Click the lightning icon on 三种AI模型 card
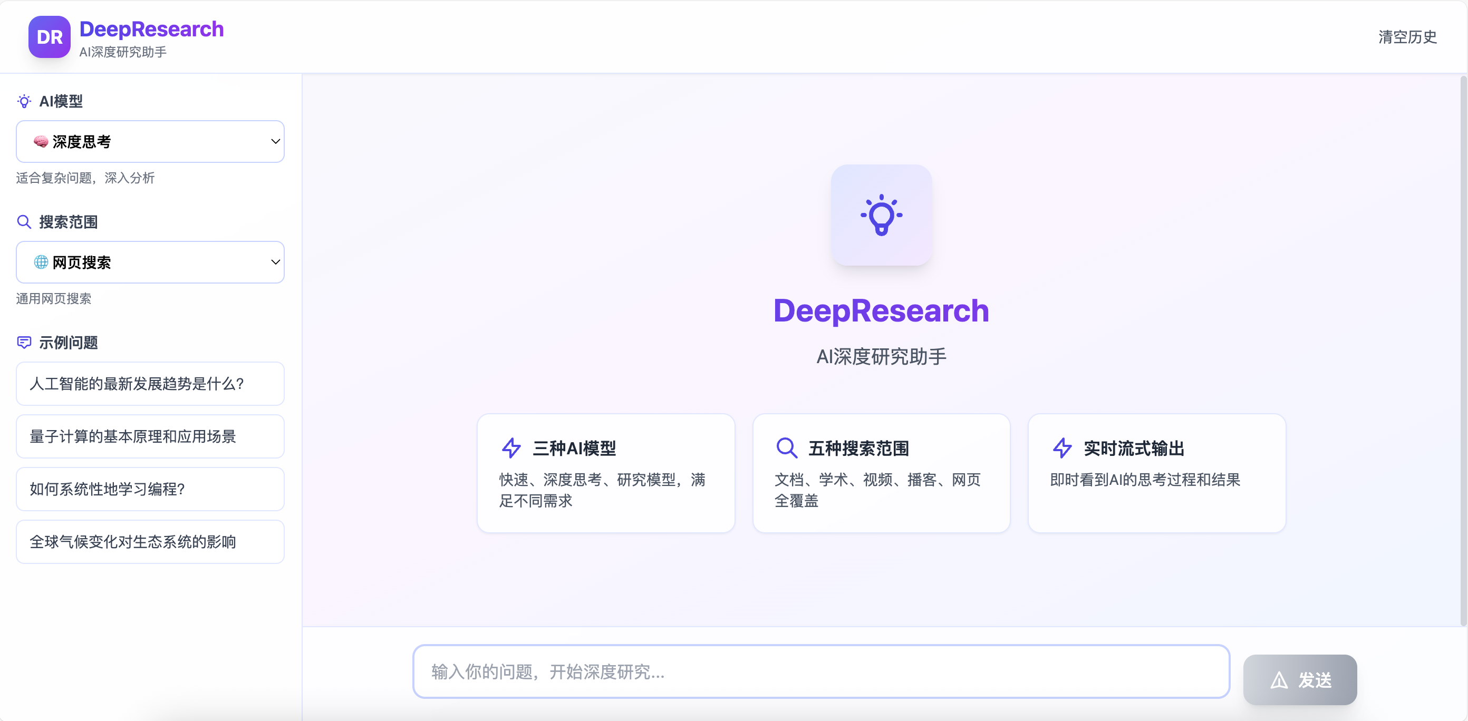 pyautogui.click(x=511, y=448)
